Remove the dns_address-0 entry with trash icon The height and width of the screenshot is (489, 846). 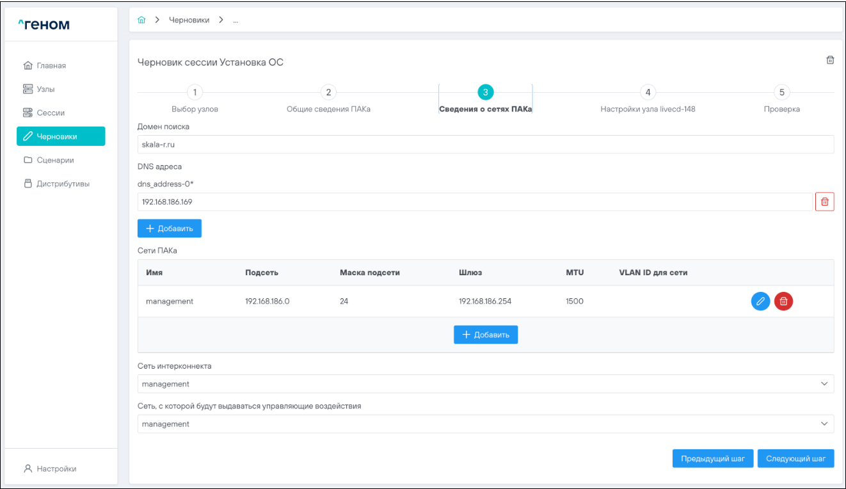tap(824, 202)
